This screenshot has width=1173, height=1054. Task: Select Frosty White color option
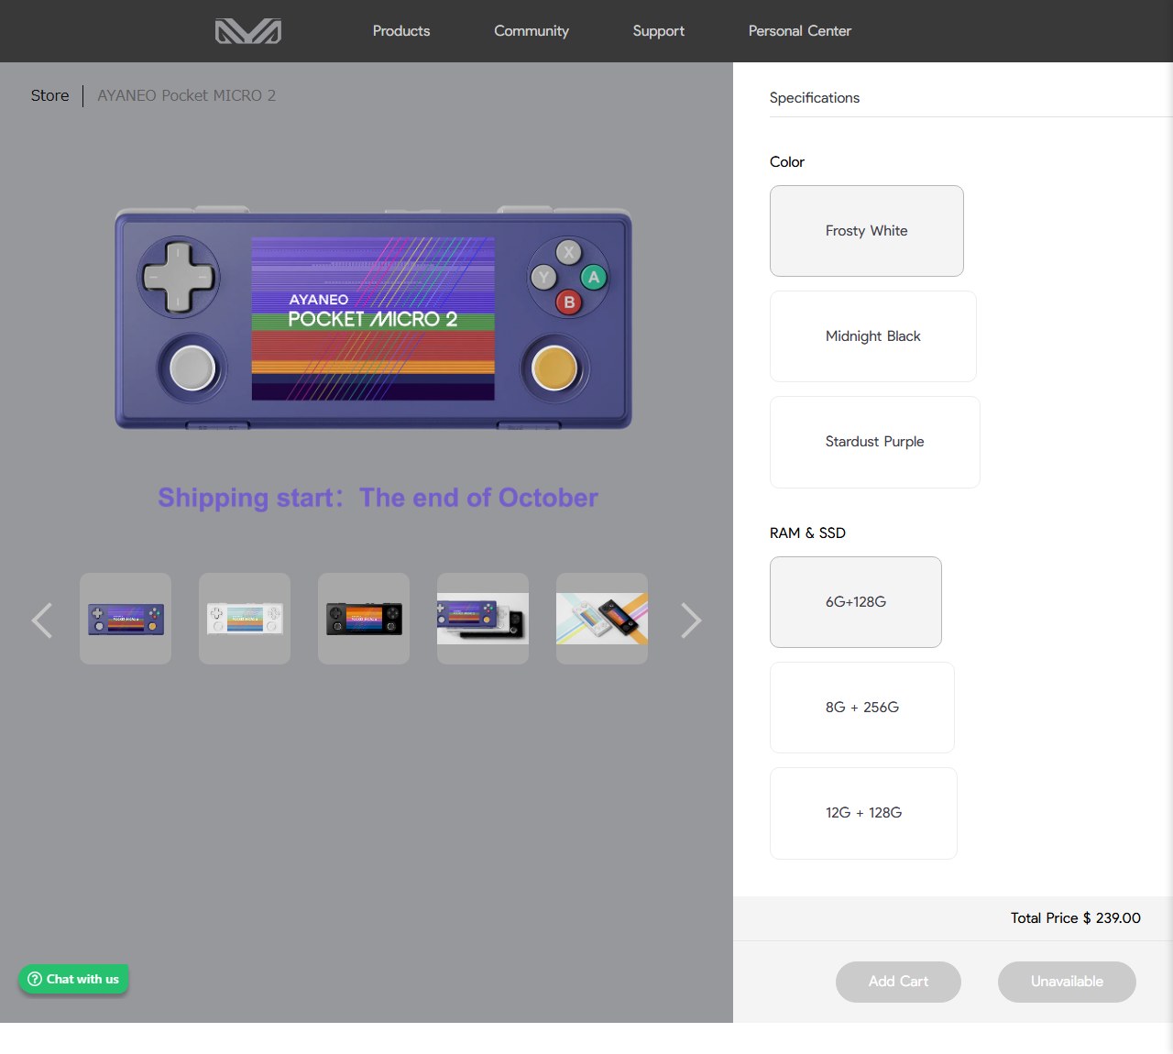pyautogui.click(x=867, y=231)
